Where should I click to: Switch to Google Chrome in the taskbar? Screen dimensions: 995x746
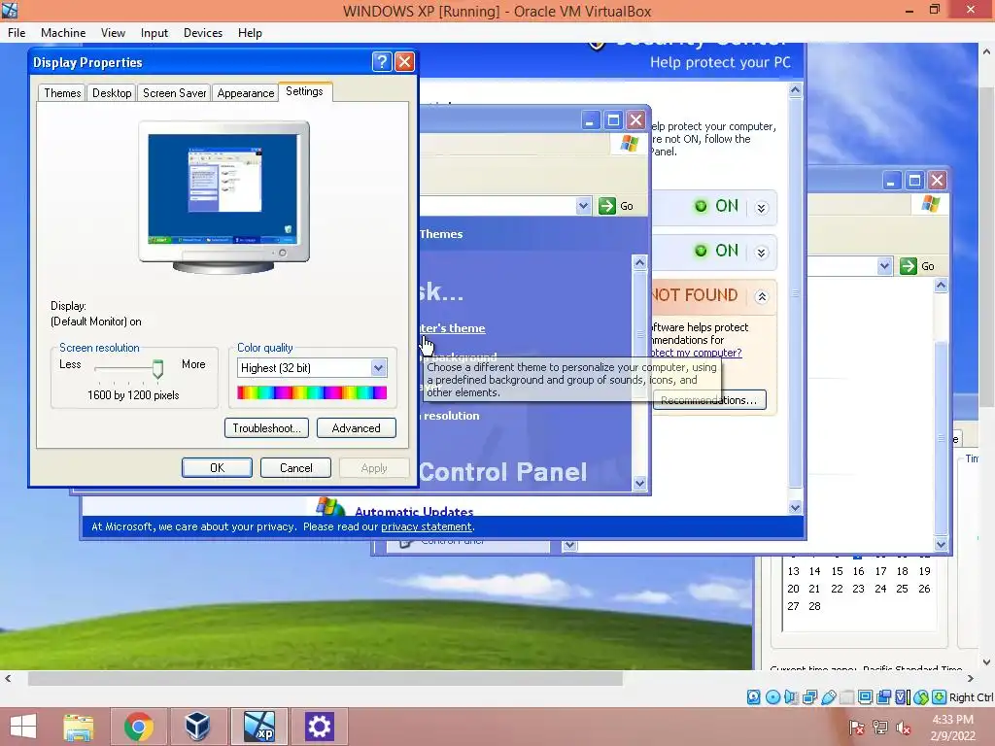pyautogui.click(x=138, y=727)
